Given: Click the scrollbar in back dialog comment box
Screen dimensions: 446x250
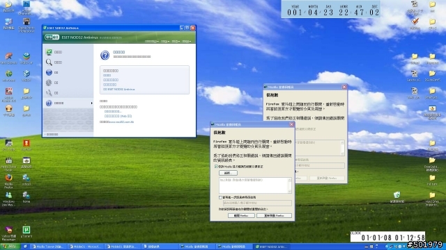Looking at the screenshot, I should 342,147.
